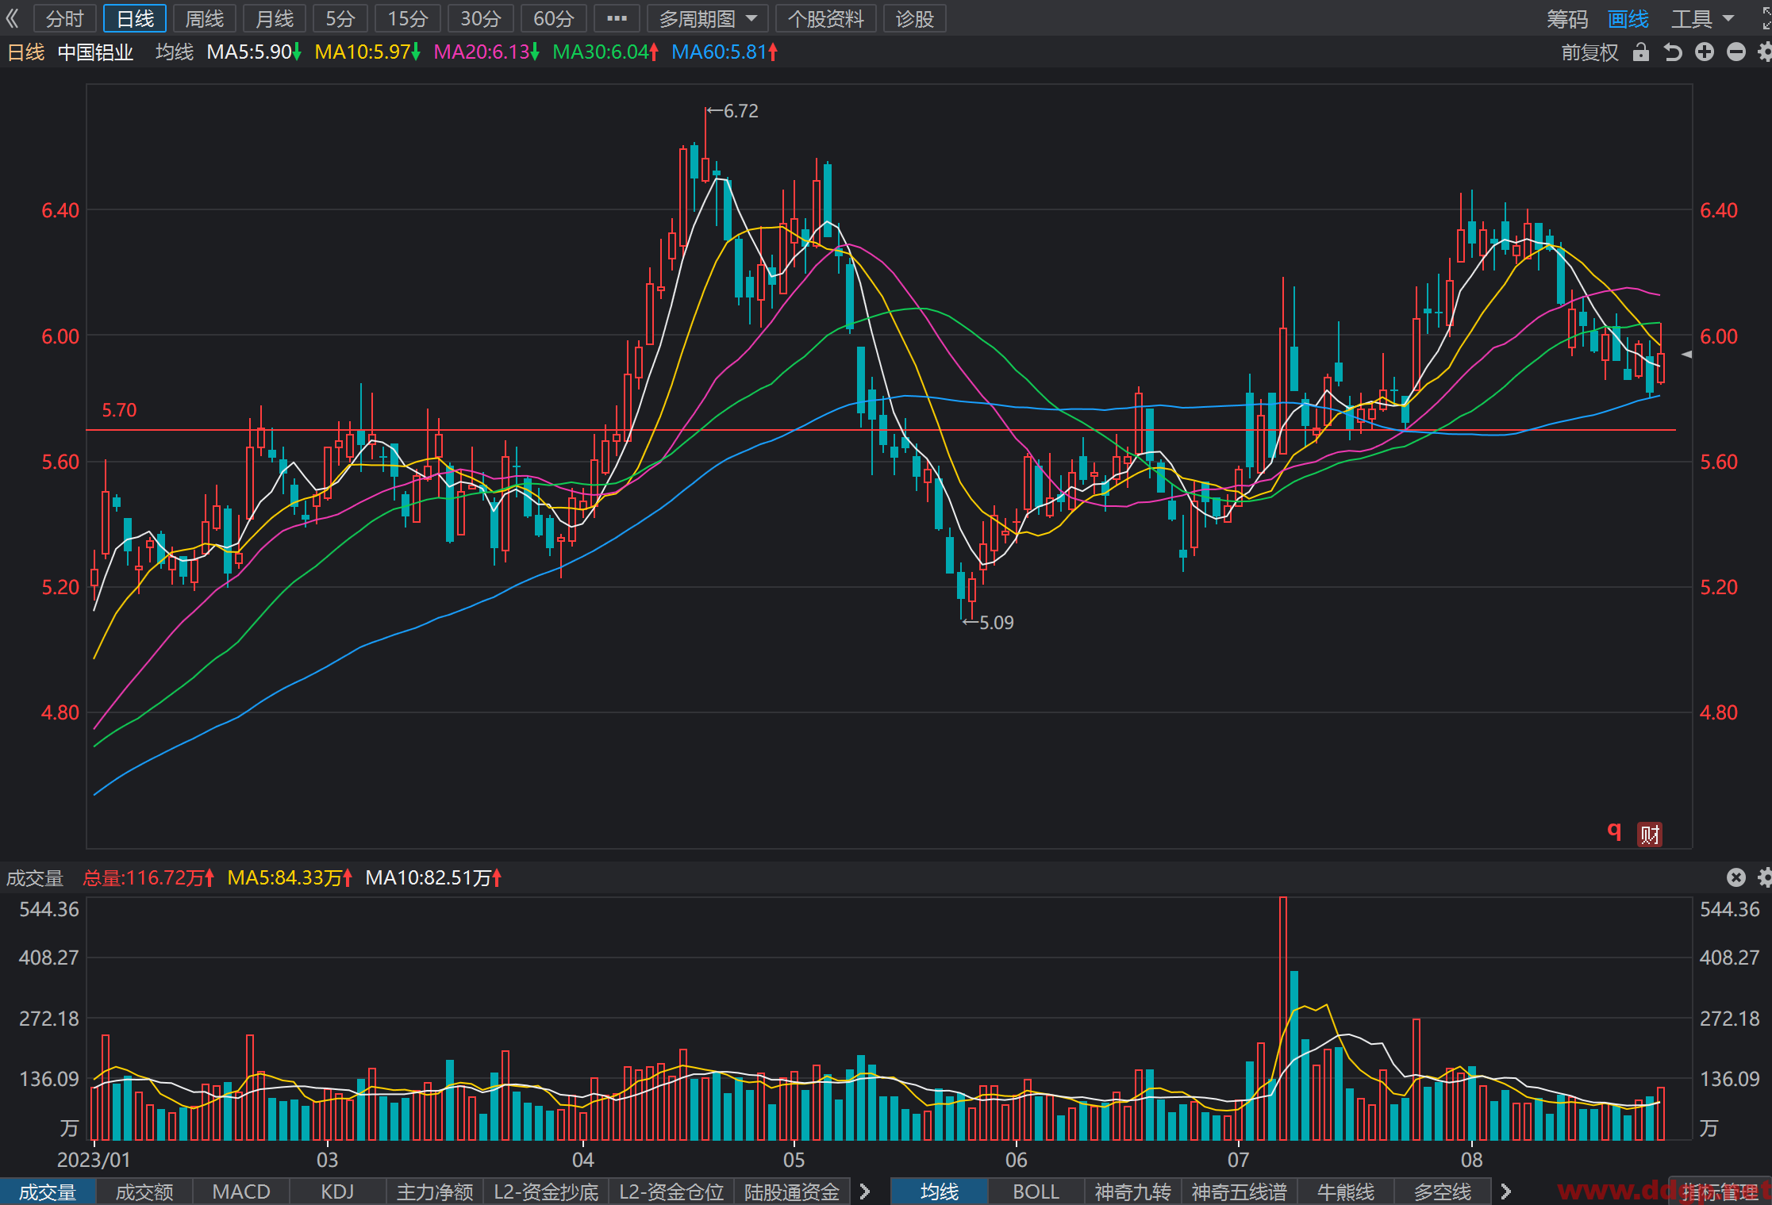
Task: Select 成交量 indicator tab
Action: [48, 1192]
